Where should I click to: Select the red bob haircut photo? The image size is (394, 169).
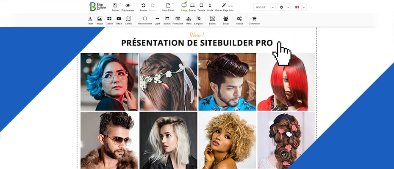click(286, 82)
